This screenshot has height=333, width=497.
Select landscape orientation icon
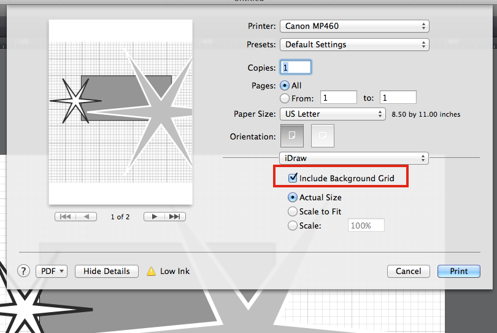[x=322, y=136]
